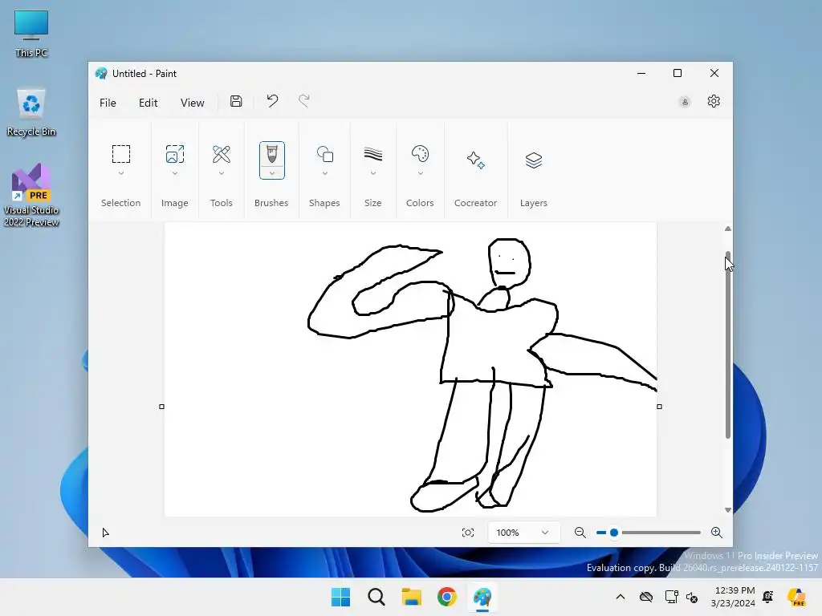822x616 pixels.
Task: Select the This PC desktop icon
Action: [31, 34]
